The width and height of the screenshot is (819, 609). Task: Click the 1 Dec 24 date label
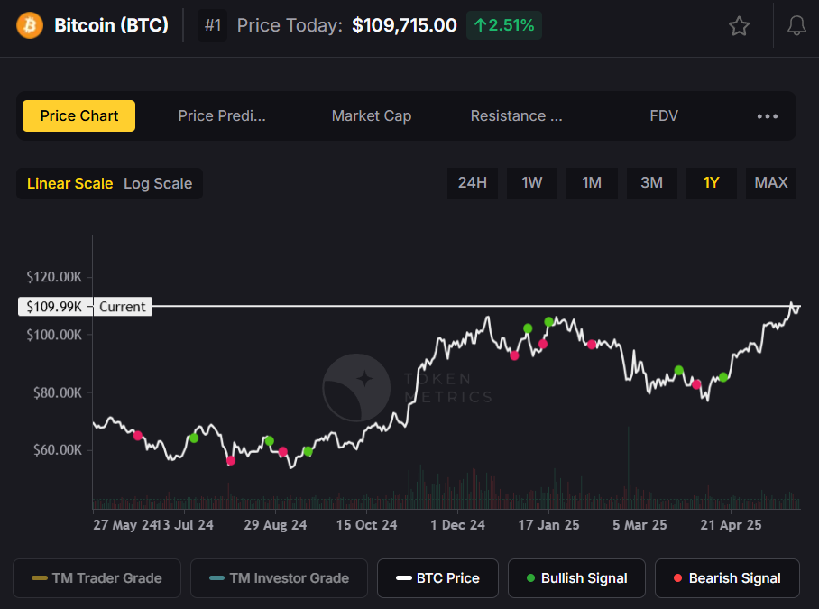click(457, 525)
